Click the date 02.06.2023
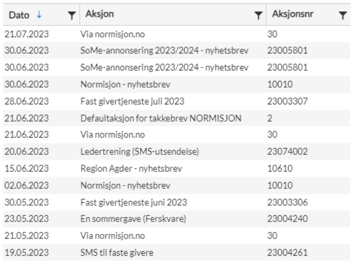 point(27,185)
